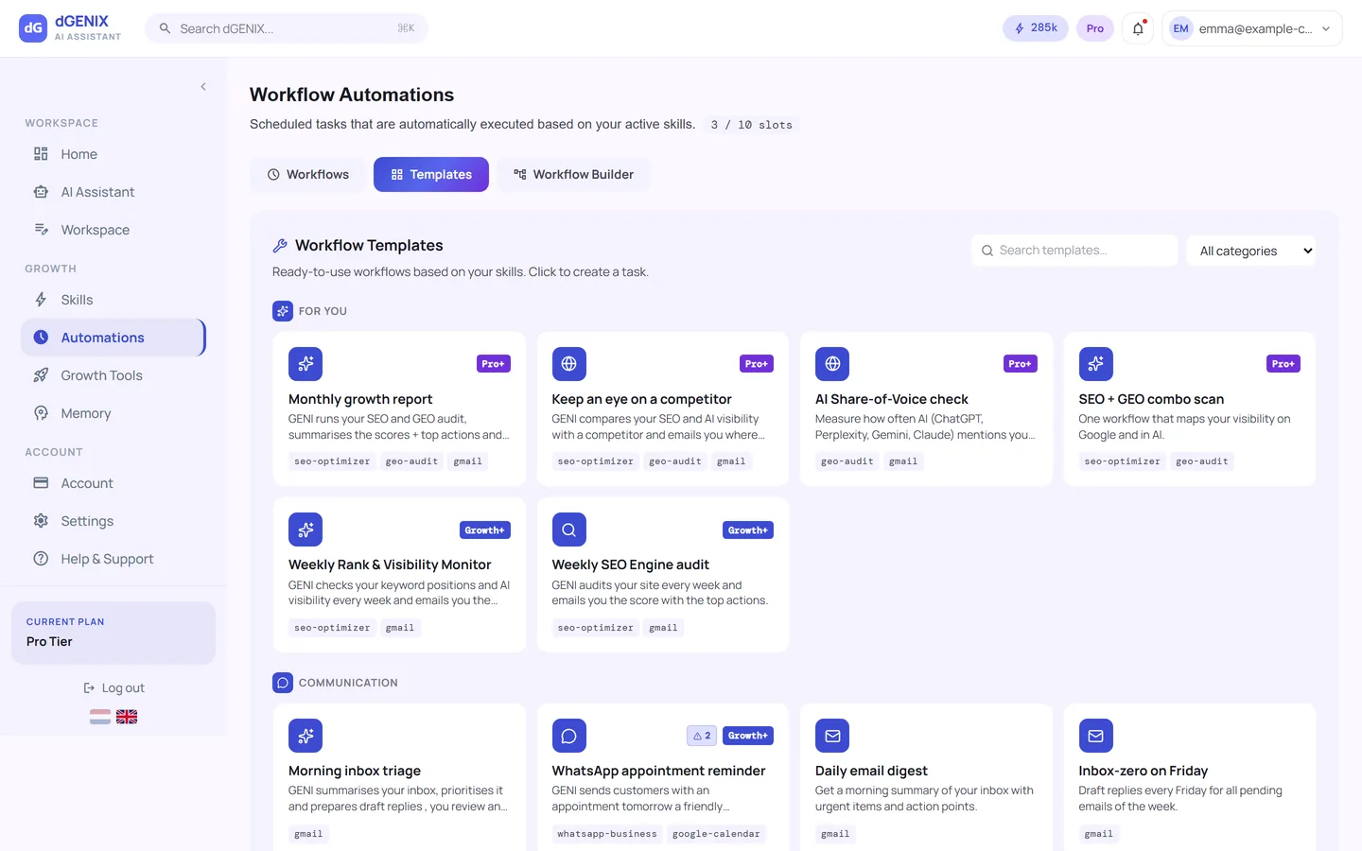Select the Templates tab

[x=431, y=175]
